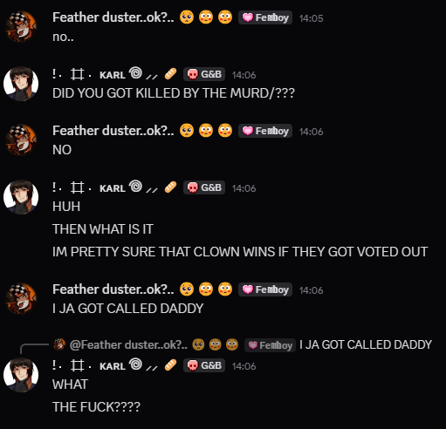Jump to the replied message preview "I JA GOT CALLED DADDY"
The image size is (446, 429).
click(366, 344)
